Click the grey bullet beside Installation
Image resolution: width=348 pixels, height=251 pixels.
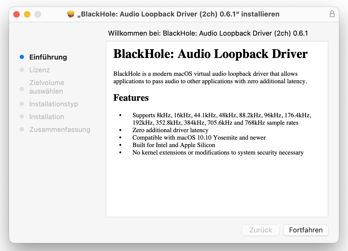click(22, 116)
